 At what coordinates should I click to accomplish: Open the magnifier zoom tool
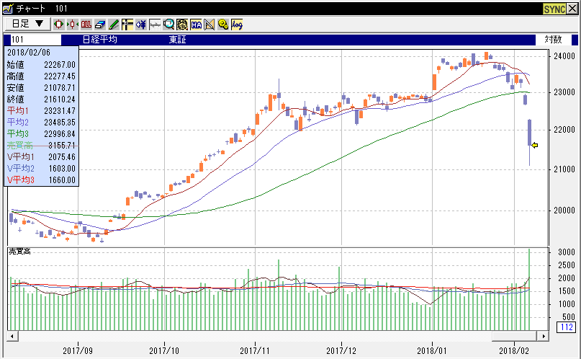168,24
